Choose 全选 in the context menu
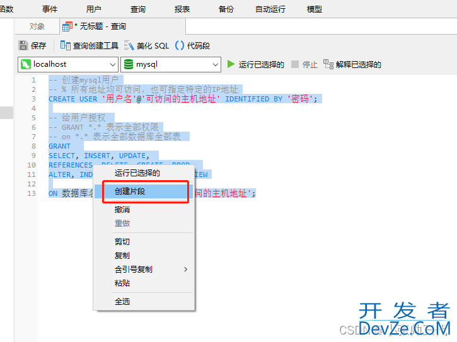 click(x=144, y=302)
